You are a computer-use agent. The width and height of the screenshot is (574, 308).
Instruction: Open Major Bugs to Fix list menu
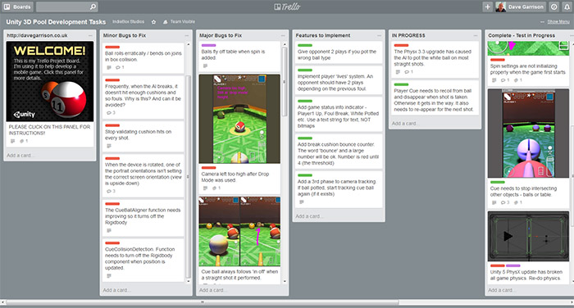coord(283,35)
